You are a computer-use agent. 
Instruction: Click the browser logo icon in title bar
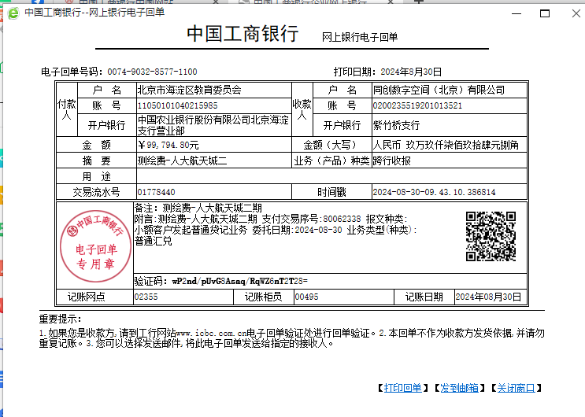tap(13, 13)
